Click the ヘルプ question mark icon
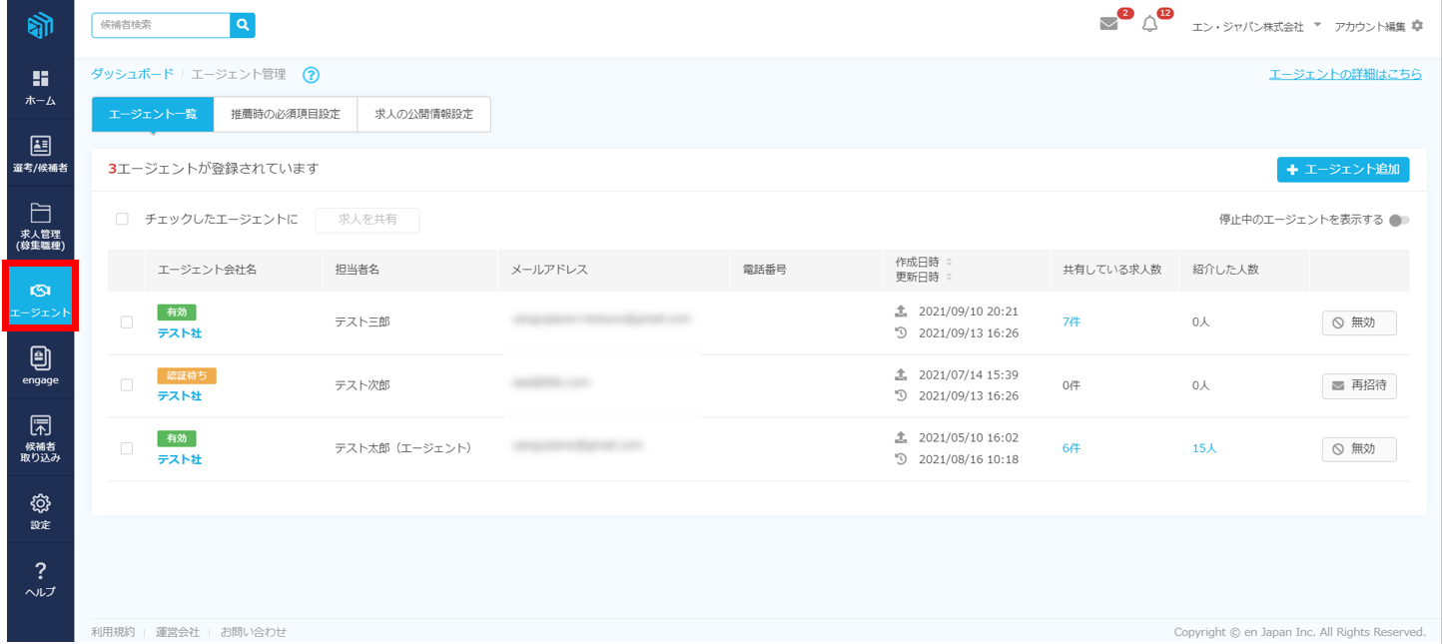The width and height of the screenshot is (1442, 644). pos(40,570)
